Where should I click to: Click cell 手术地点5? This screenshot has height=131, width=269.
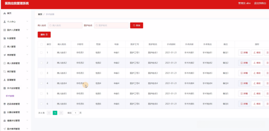(x=207, y=93)
